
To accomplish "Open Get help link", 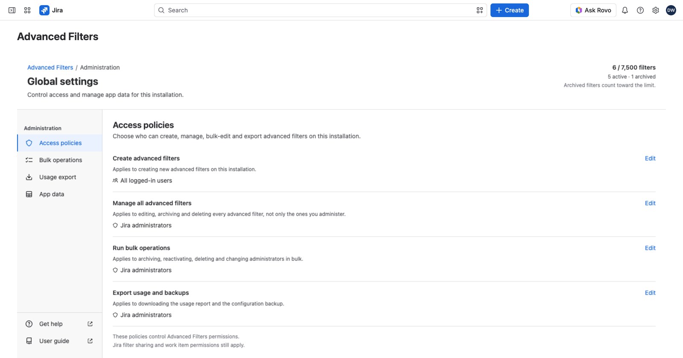I will click(59, 324).
